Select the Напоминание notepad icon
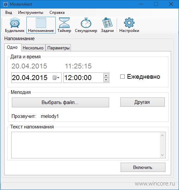The height and width of the screenshot is (190, 179). [x=41, y=23]
